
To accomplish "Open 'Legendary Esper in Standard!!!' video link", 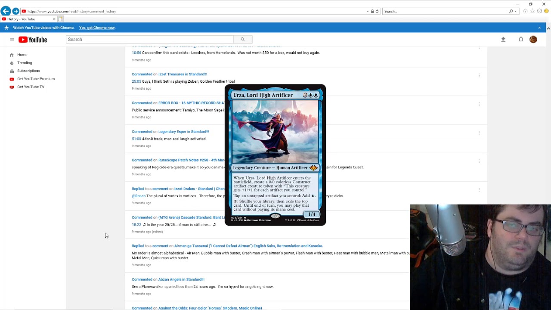I will (183, 131).
